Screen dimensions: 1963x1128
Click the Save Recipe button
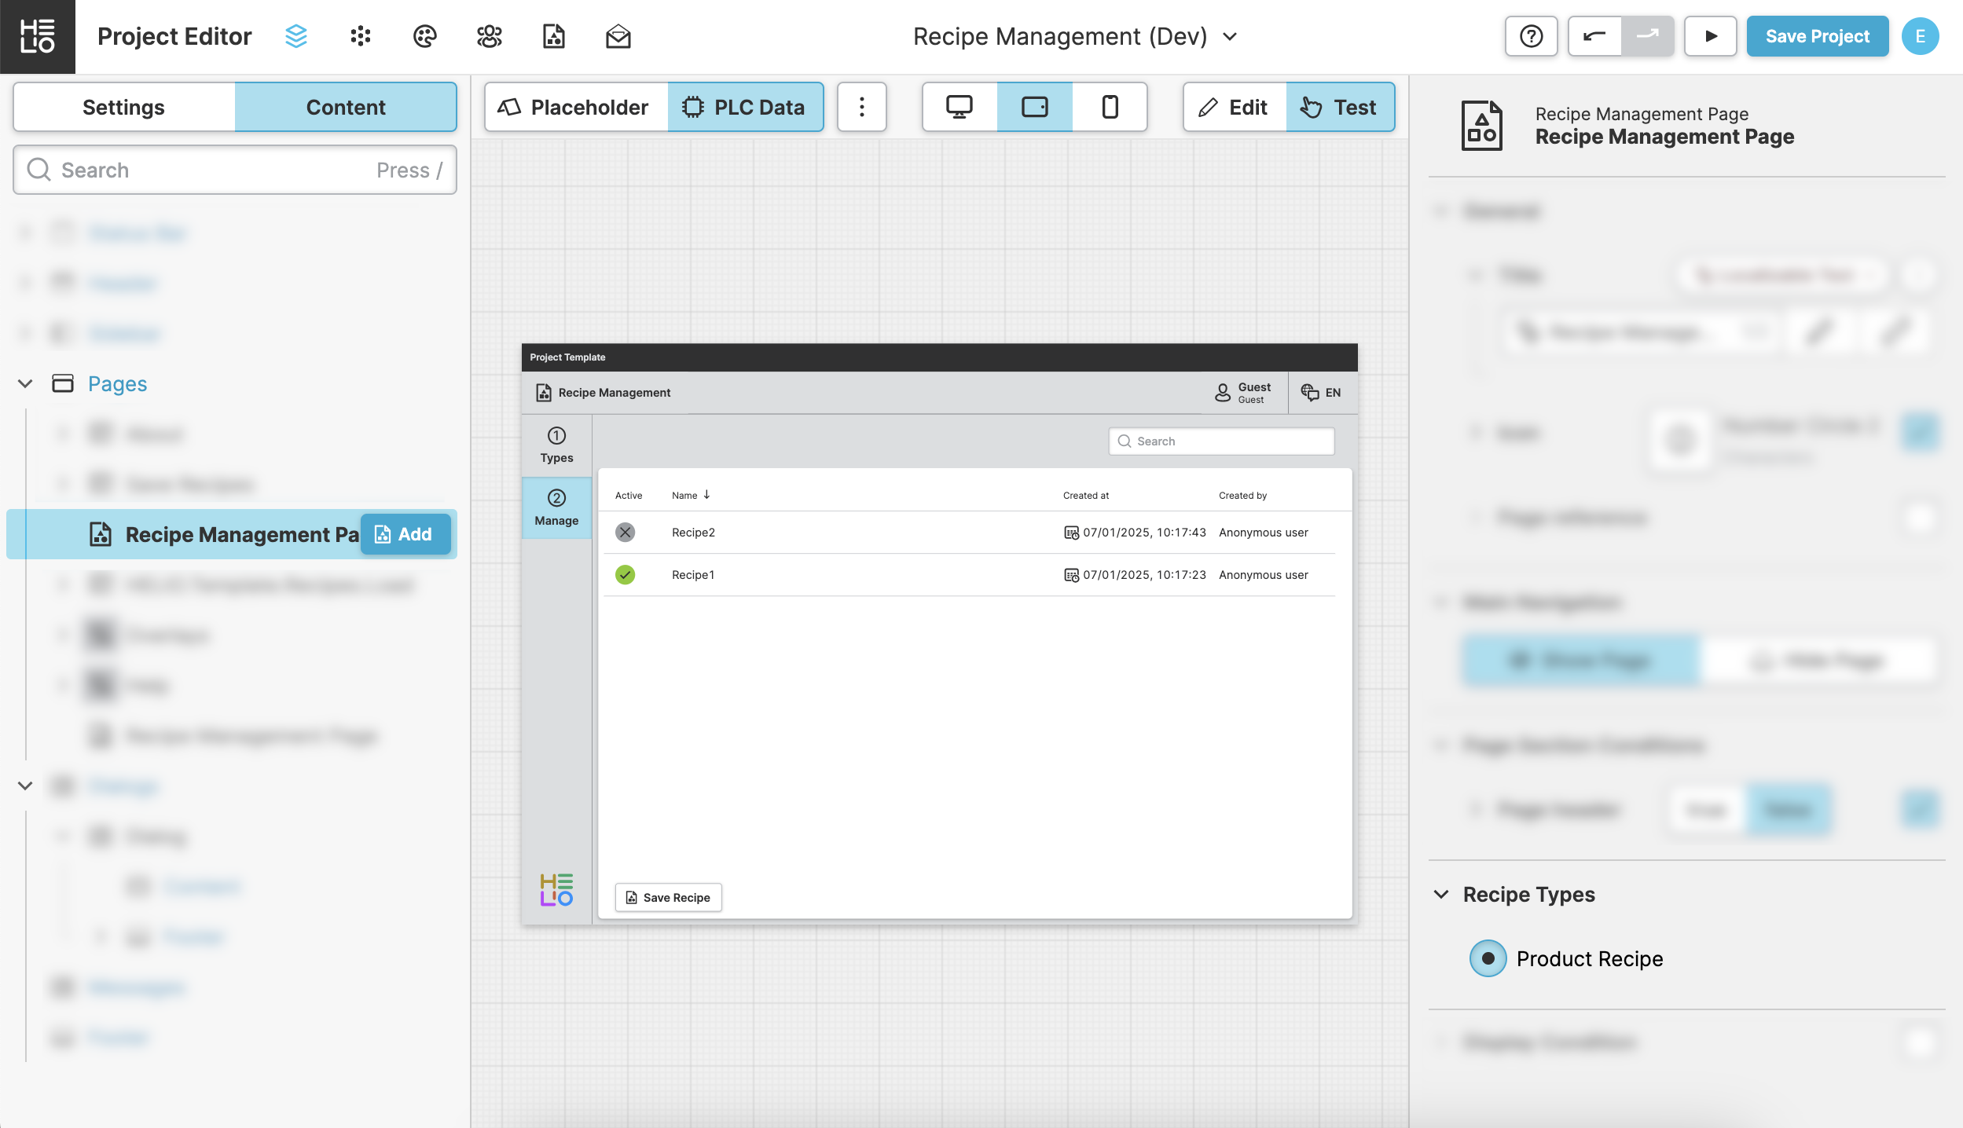coord(668,897)
